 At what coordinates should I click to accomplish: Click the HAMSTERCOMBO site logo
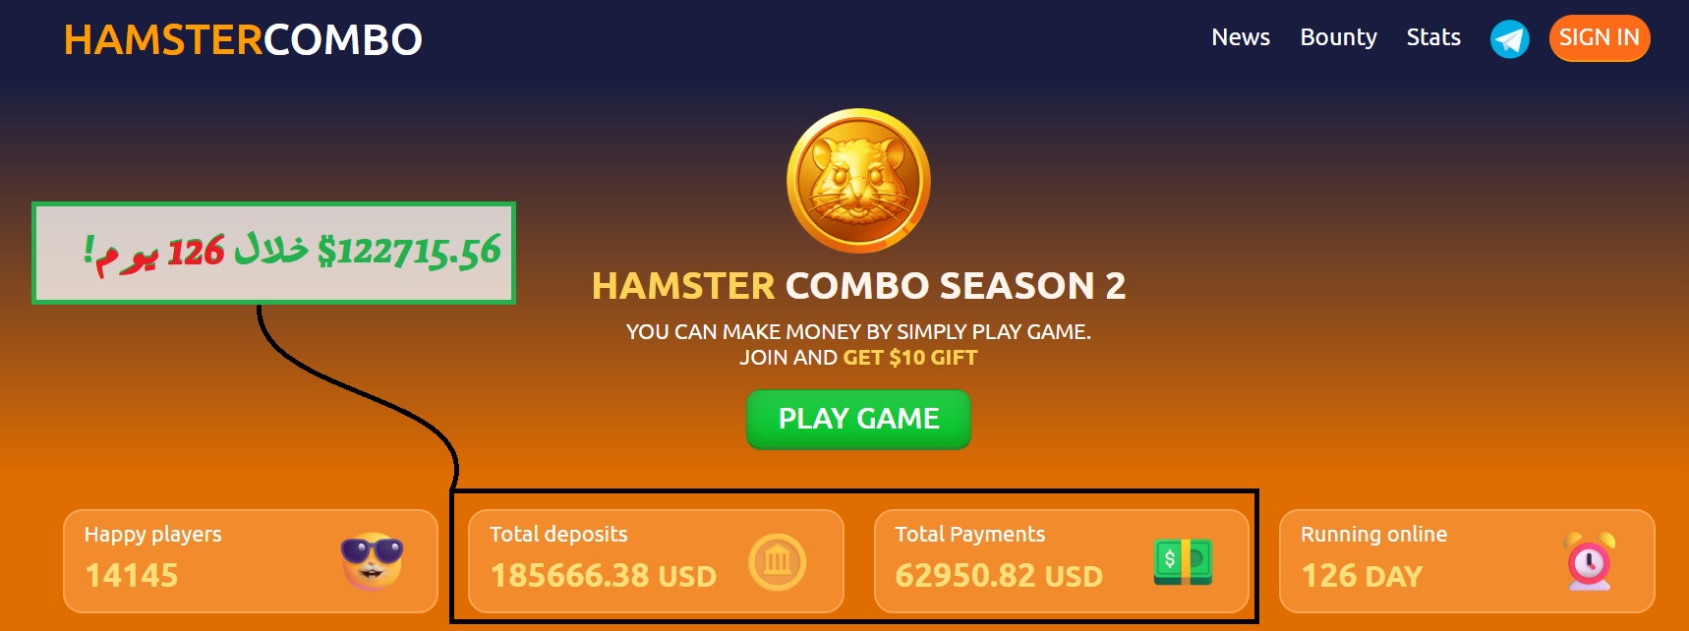pos(243,40)
